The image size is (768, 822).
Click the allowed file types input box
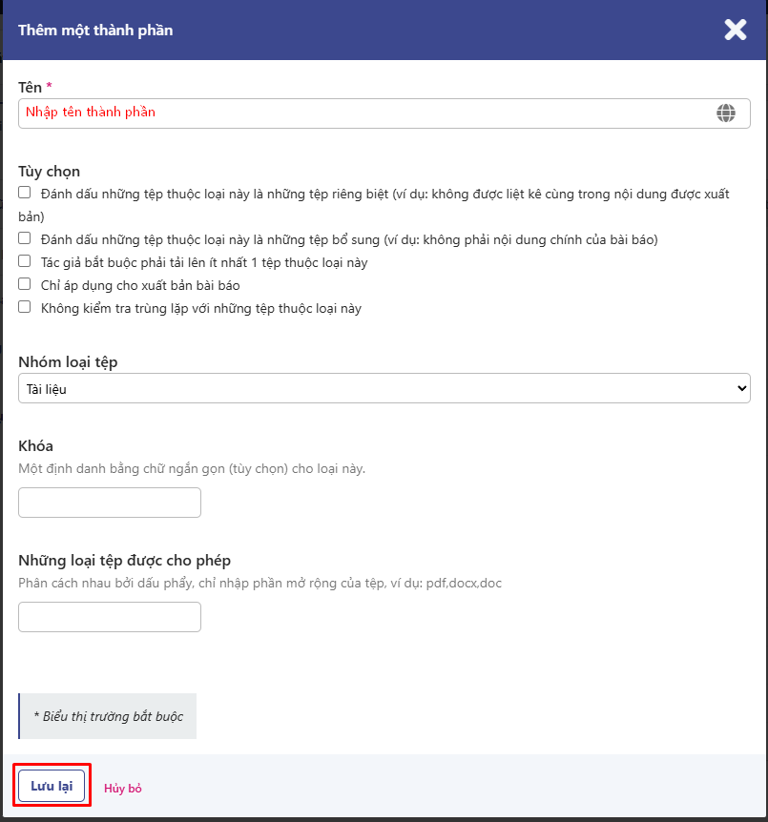click(110, 617)
